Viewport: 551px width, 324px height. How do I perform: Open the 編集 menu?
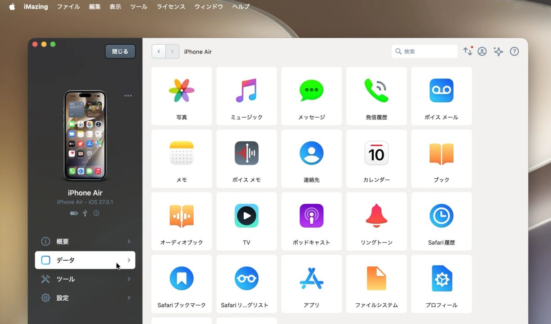coord(95,6)
